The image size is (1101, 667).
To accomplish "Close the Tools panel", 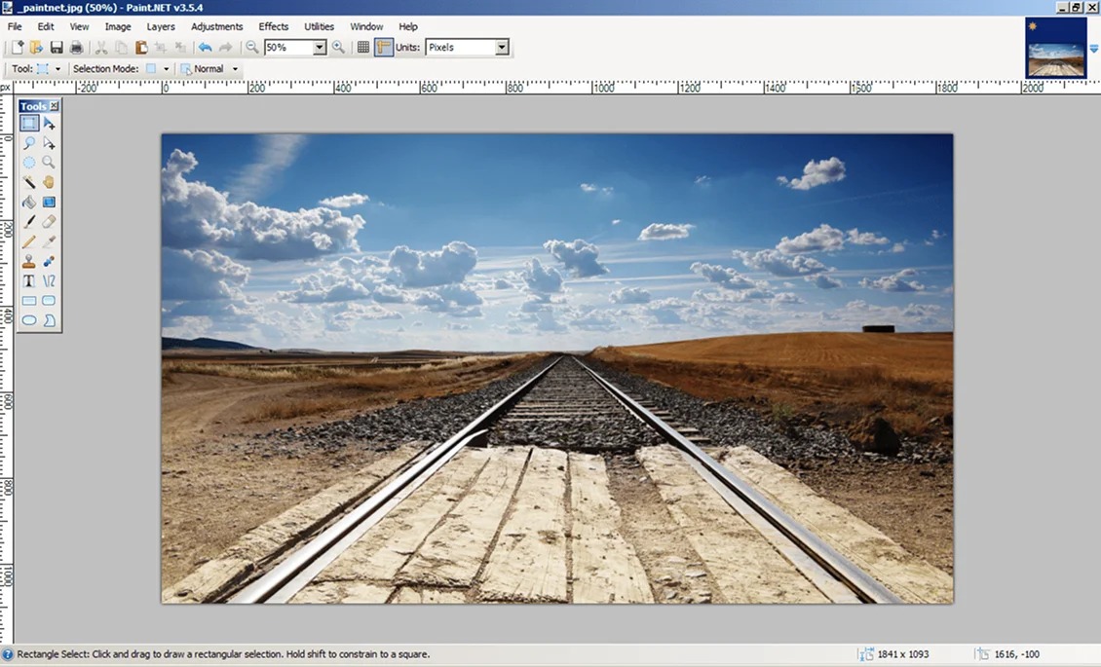I will [54, 106].
